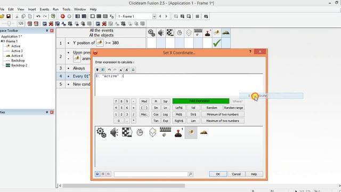Select Backdrop 2 in Workspace tree
The width and height of the screenshot is (341, 192).
pos(19,65)
